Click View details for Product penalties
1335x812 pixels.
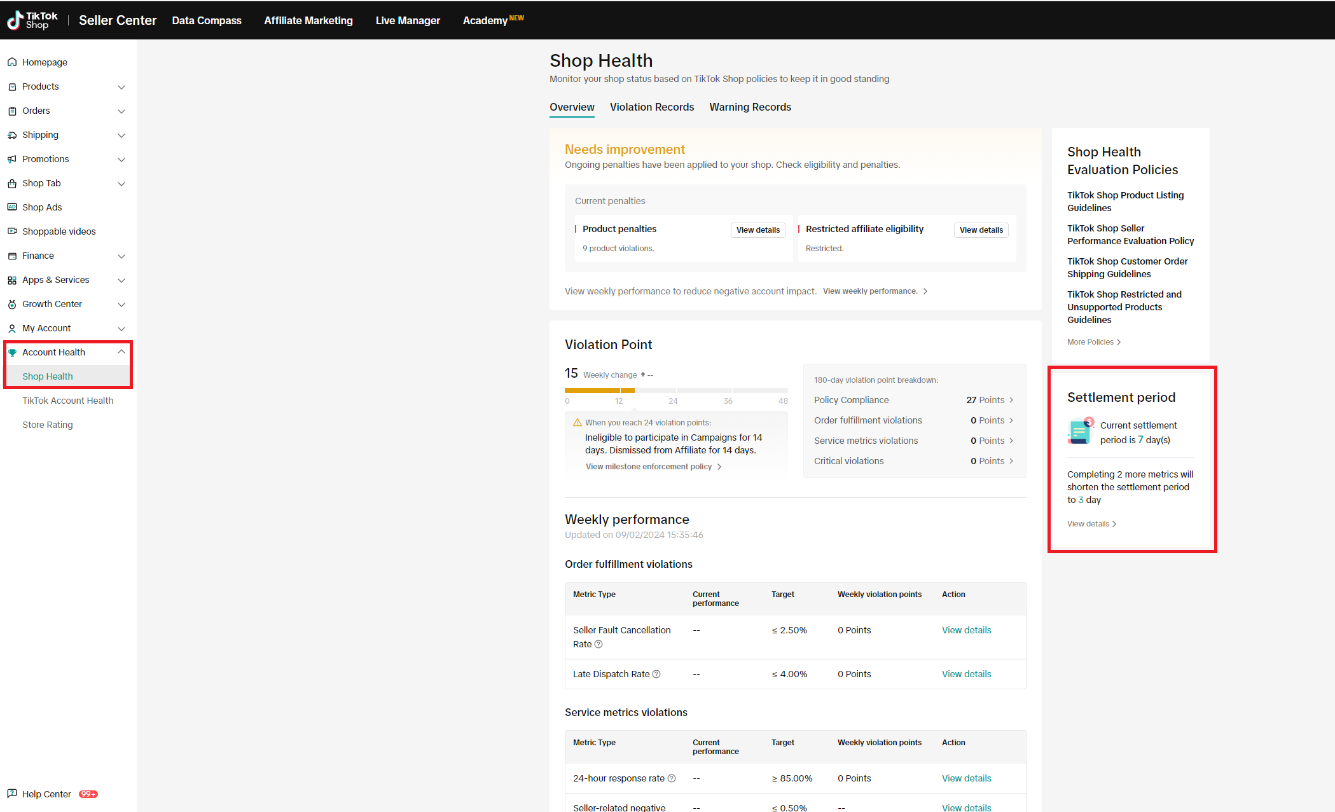coord(757,230)
